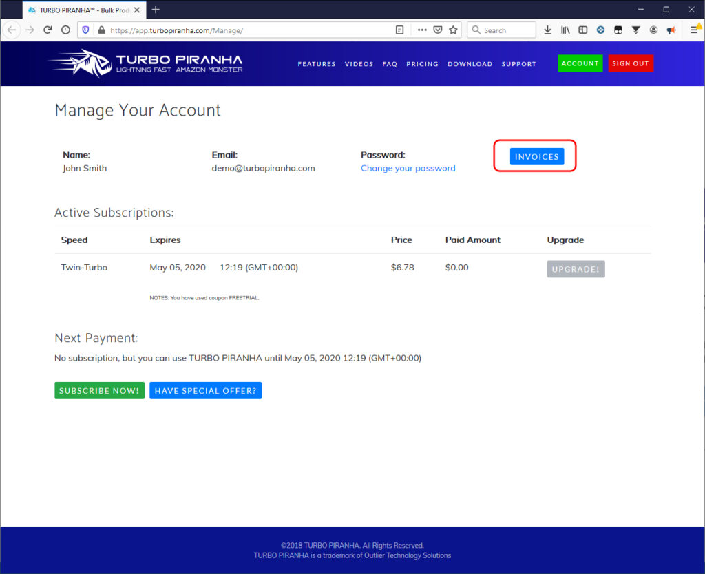Viewport: 705px width, 574px height.
Task: Click the May 05, 2020 expiry date
Action: (178, 268)
